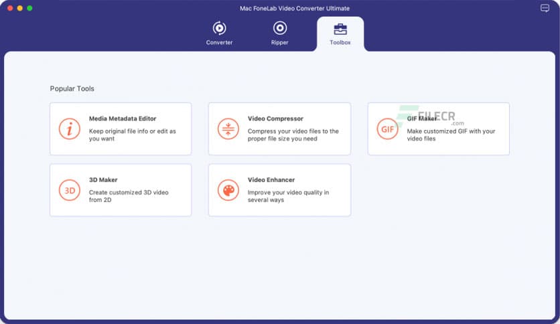Launch 3D Maker title
The height and width of the screenshot is (324, 560).
(103, 180)
